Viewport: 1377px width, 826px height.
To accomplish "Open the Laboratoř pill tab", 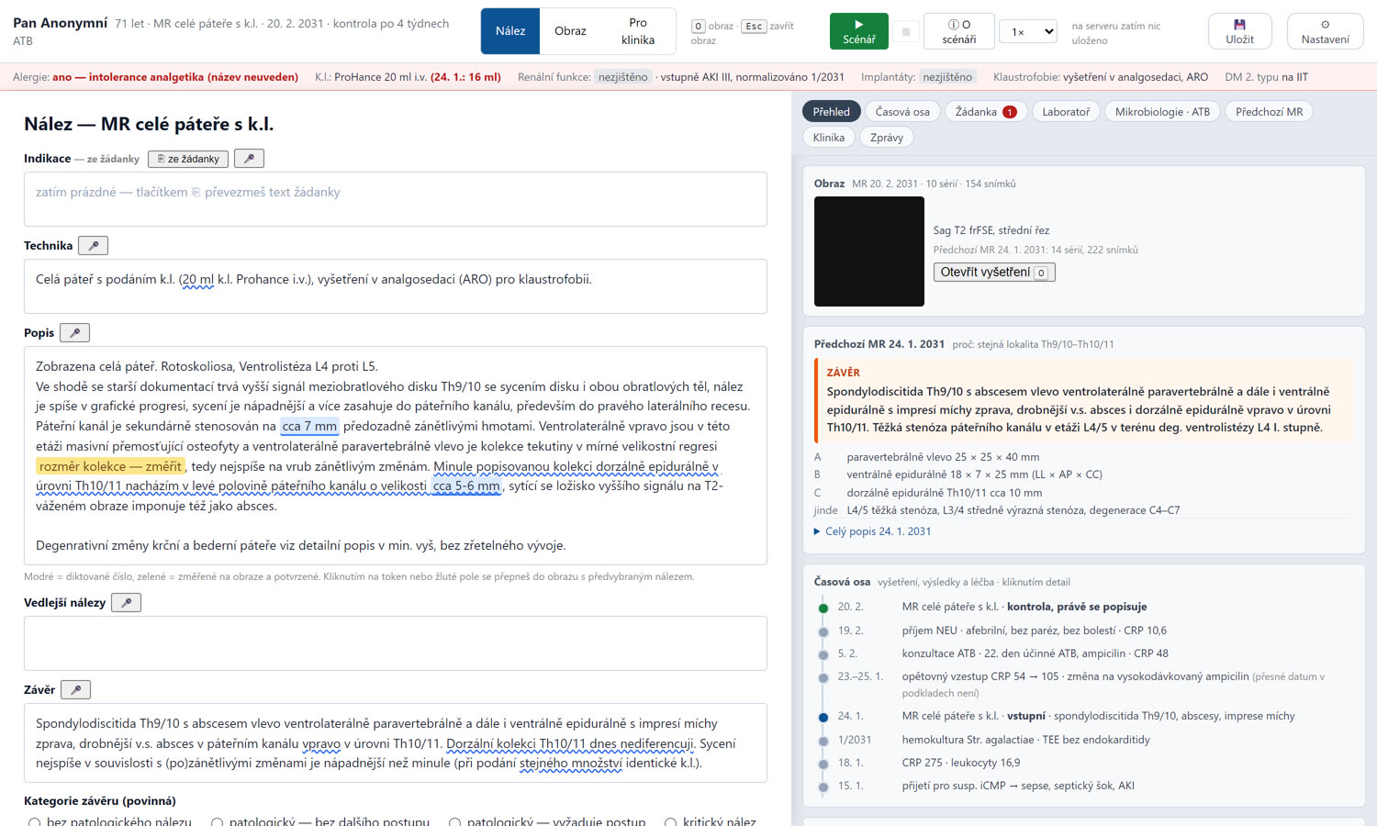I will click(1066, 112).
